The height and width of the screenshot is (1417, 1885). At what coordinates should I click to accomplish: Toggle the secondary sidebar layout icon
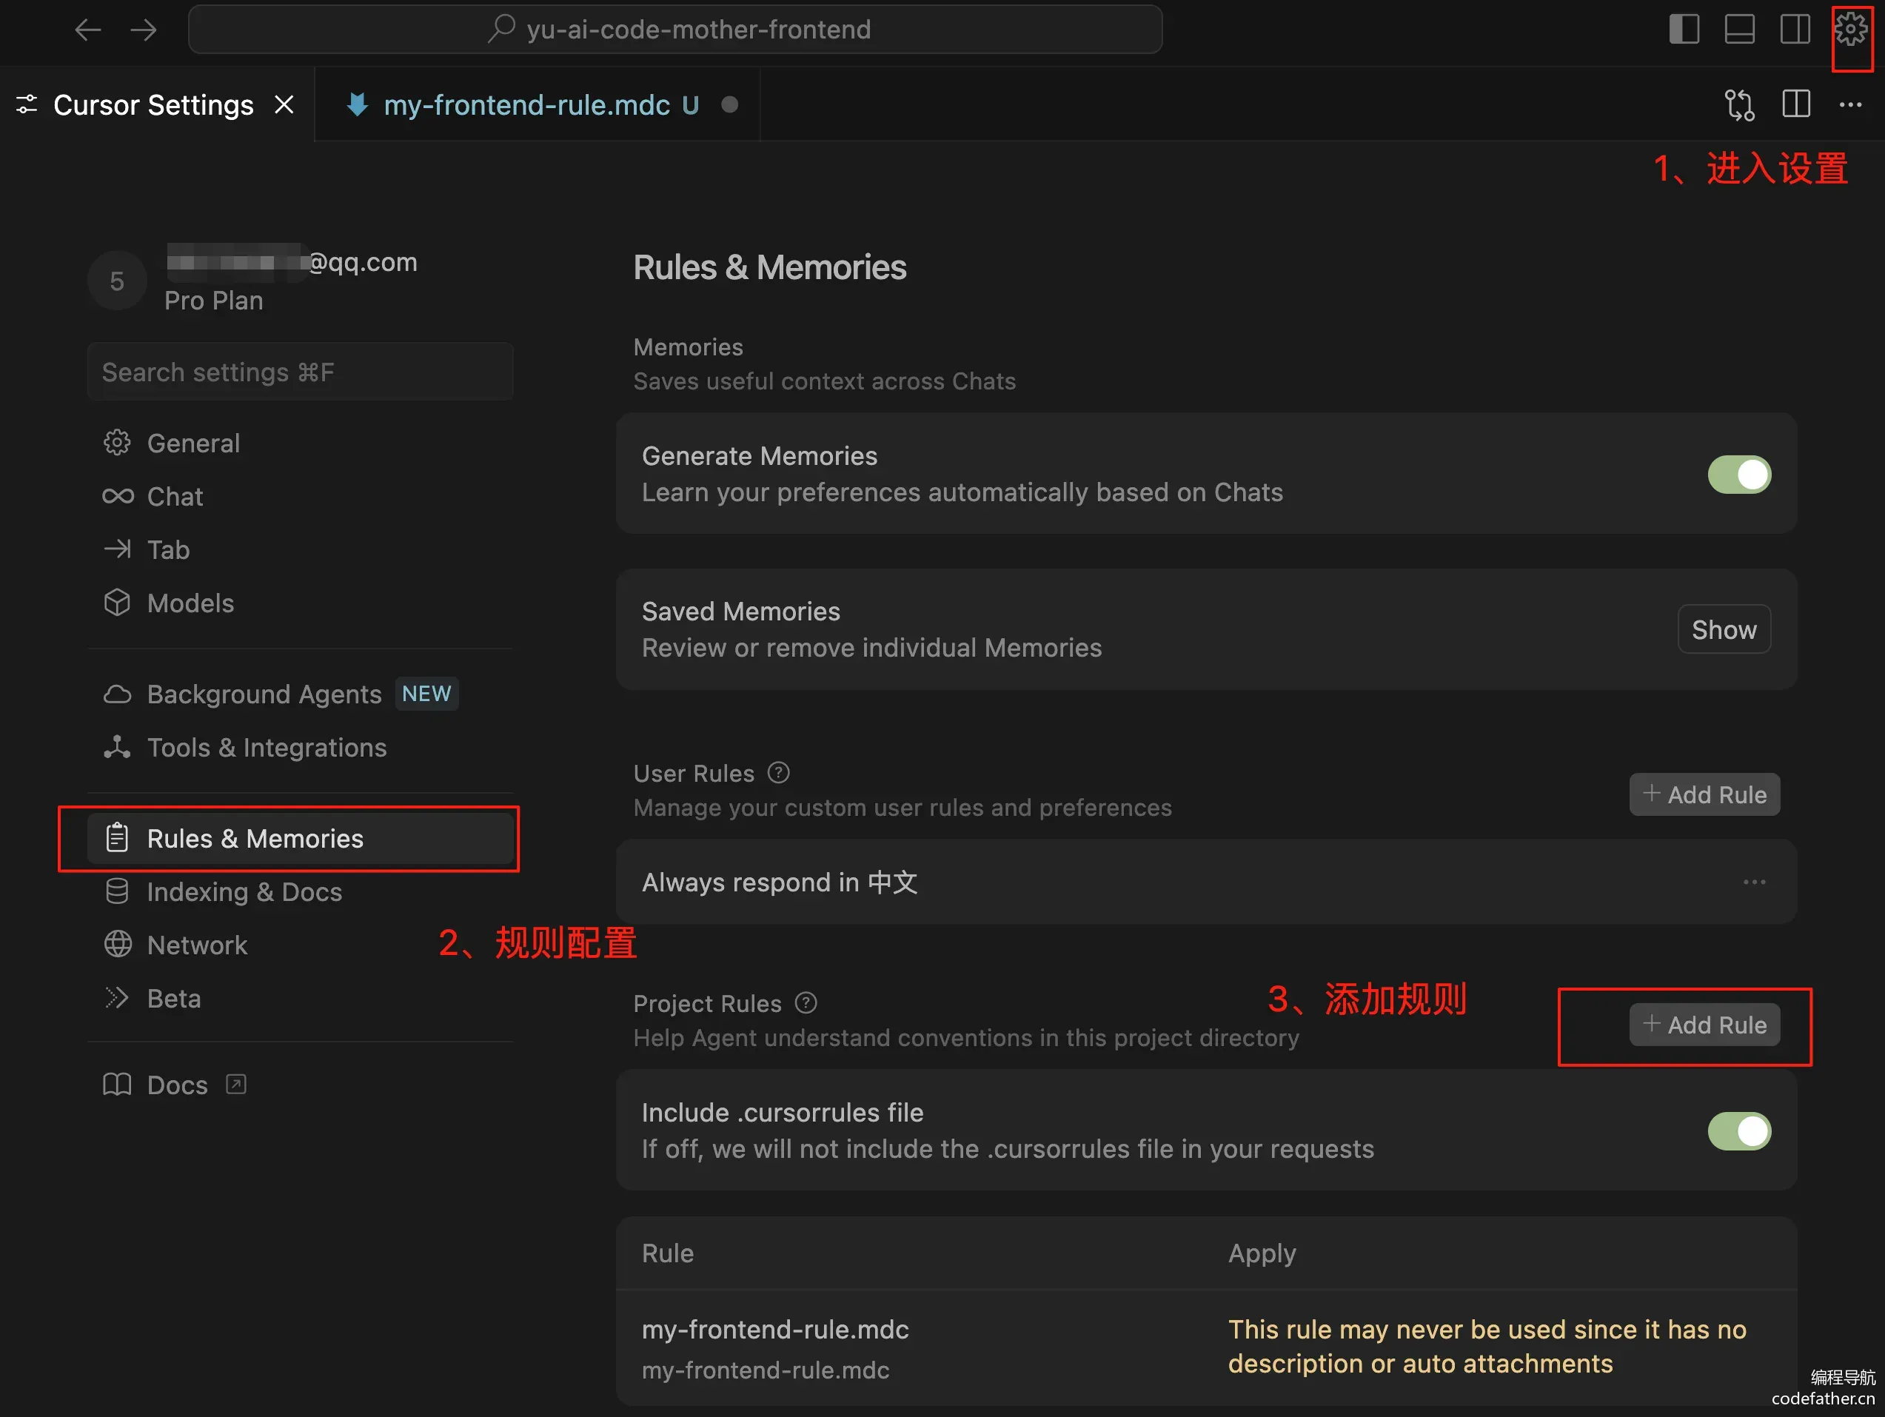click(x=1795, y=29)
